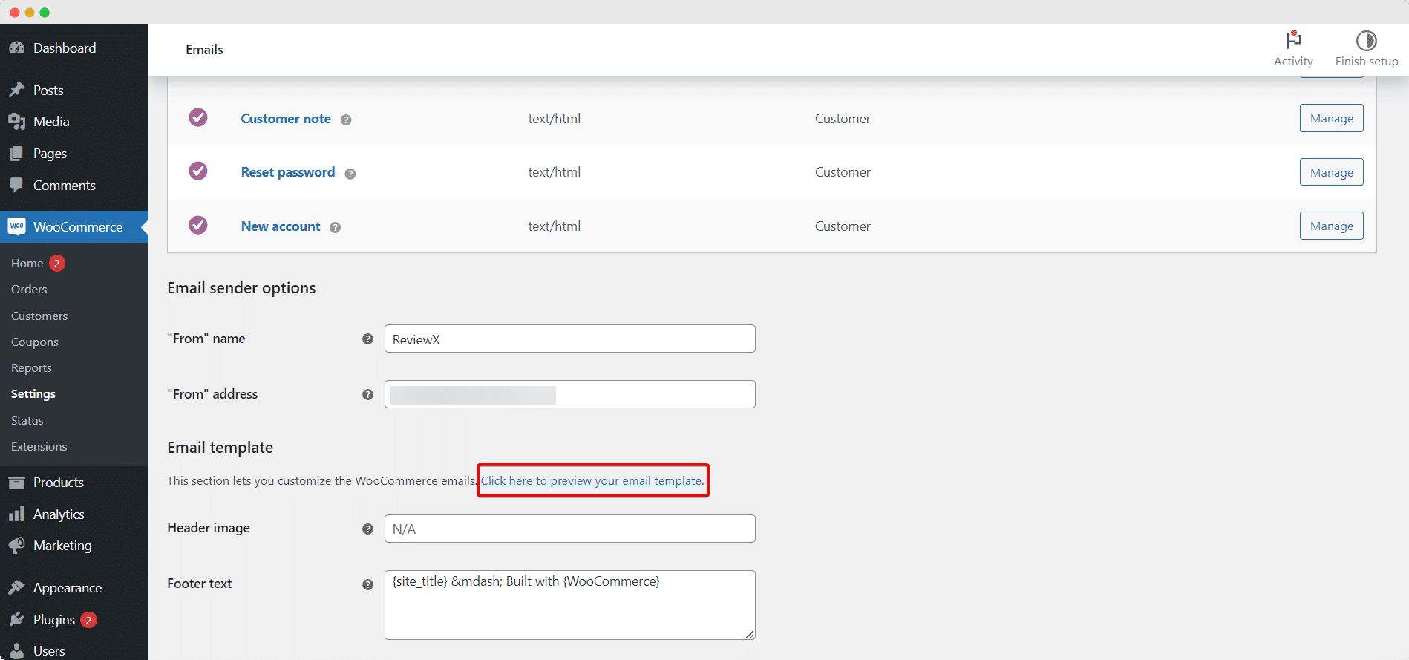Click the Comments bubble icon
Screen dimensions: 1409x660
pos(16,186)
